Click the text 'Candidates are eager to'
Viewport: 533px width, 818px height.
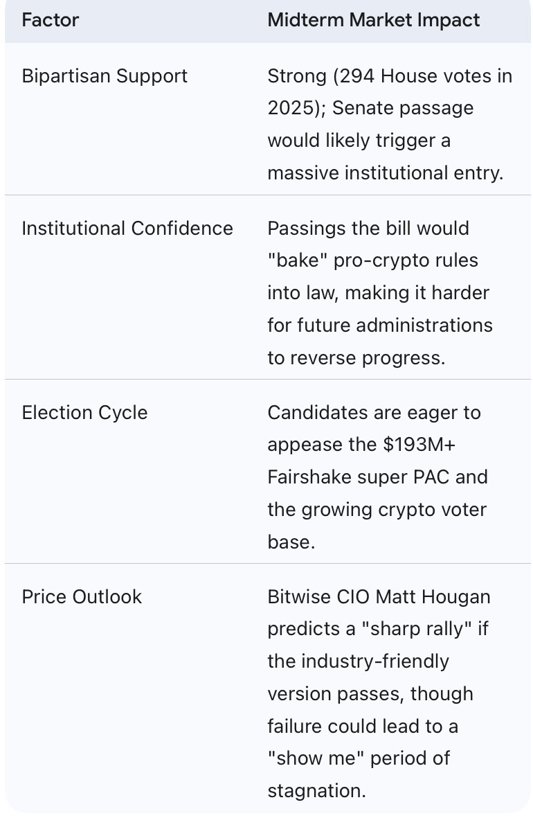point(374,413)
